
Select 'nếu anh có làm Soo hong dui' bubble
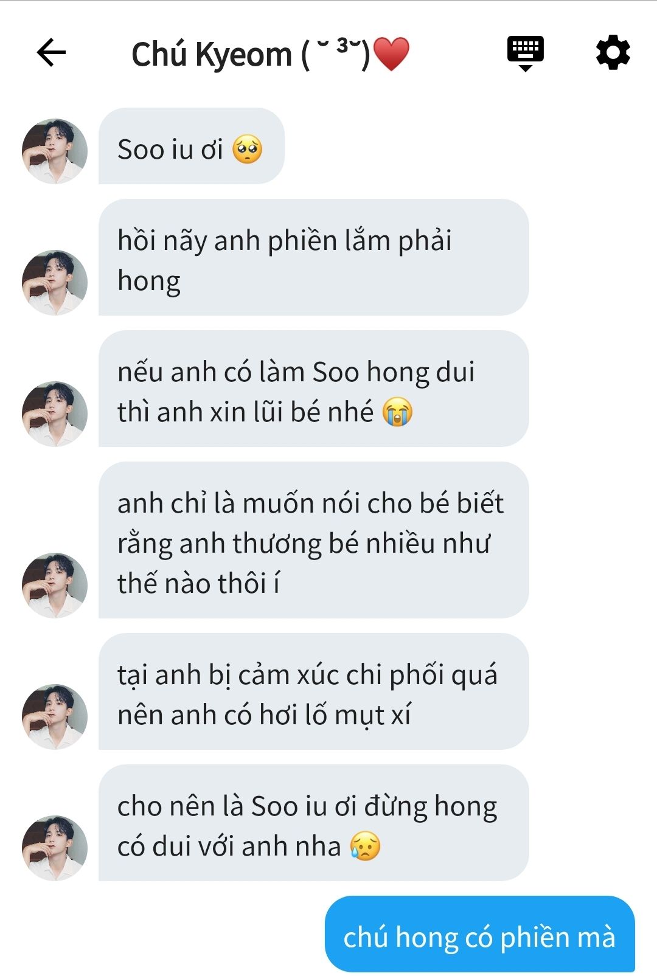pyautogui.click(x=313, y=389)
